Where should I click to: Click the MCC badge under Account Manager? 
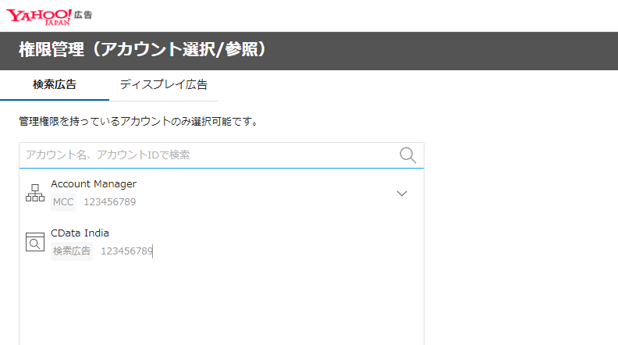point(63,202)
